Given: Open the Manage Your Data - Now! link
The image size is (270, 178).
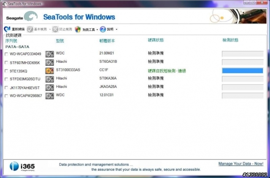Looking at the screenshot, I should tap(241, 164).
